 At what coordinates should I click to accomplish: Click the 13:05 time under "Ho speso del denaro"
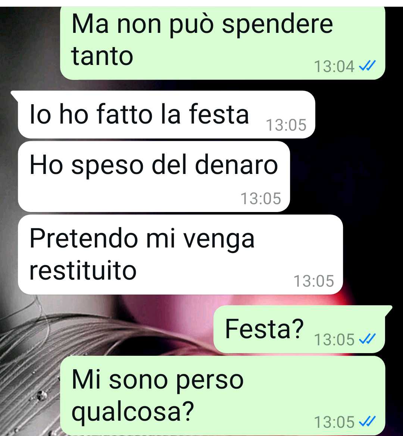[261, 198]
